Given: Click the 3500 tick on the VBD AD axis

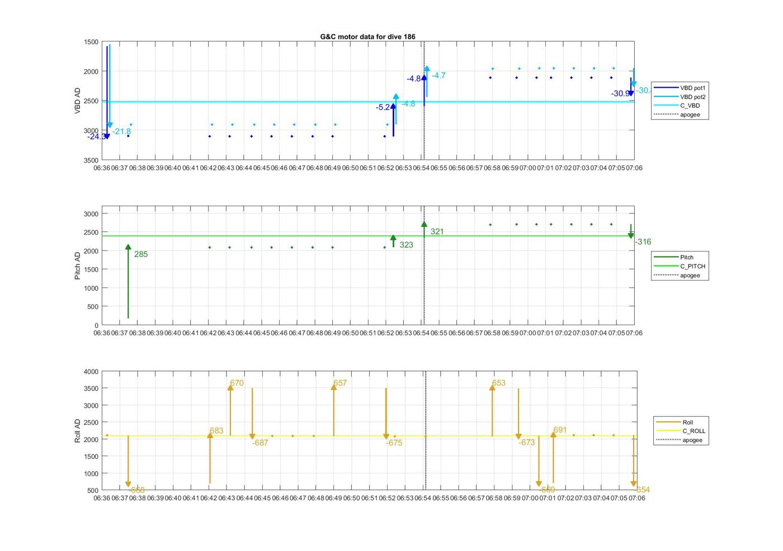Looking at the screenshot, I should [91, 160].
